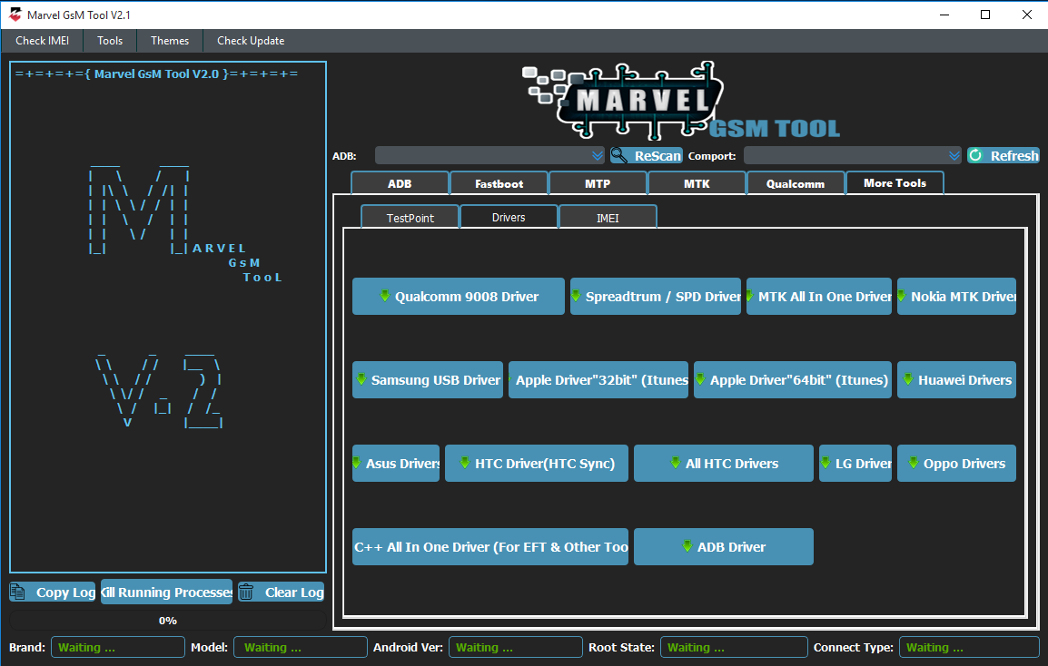The image size is (1048, 666).
Task: Click the Root State status field
Action: pyautogui.click(x=734, y=647)
